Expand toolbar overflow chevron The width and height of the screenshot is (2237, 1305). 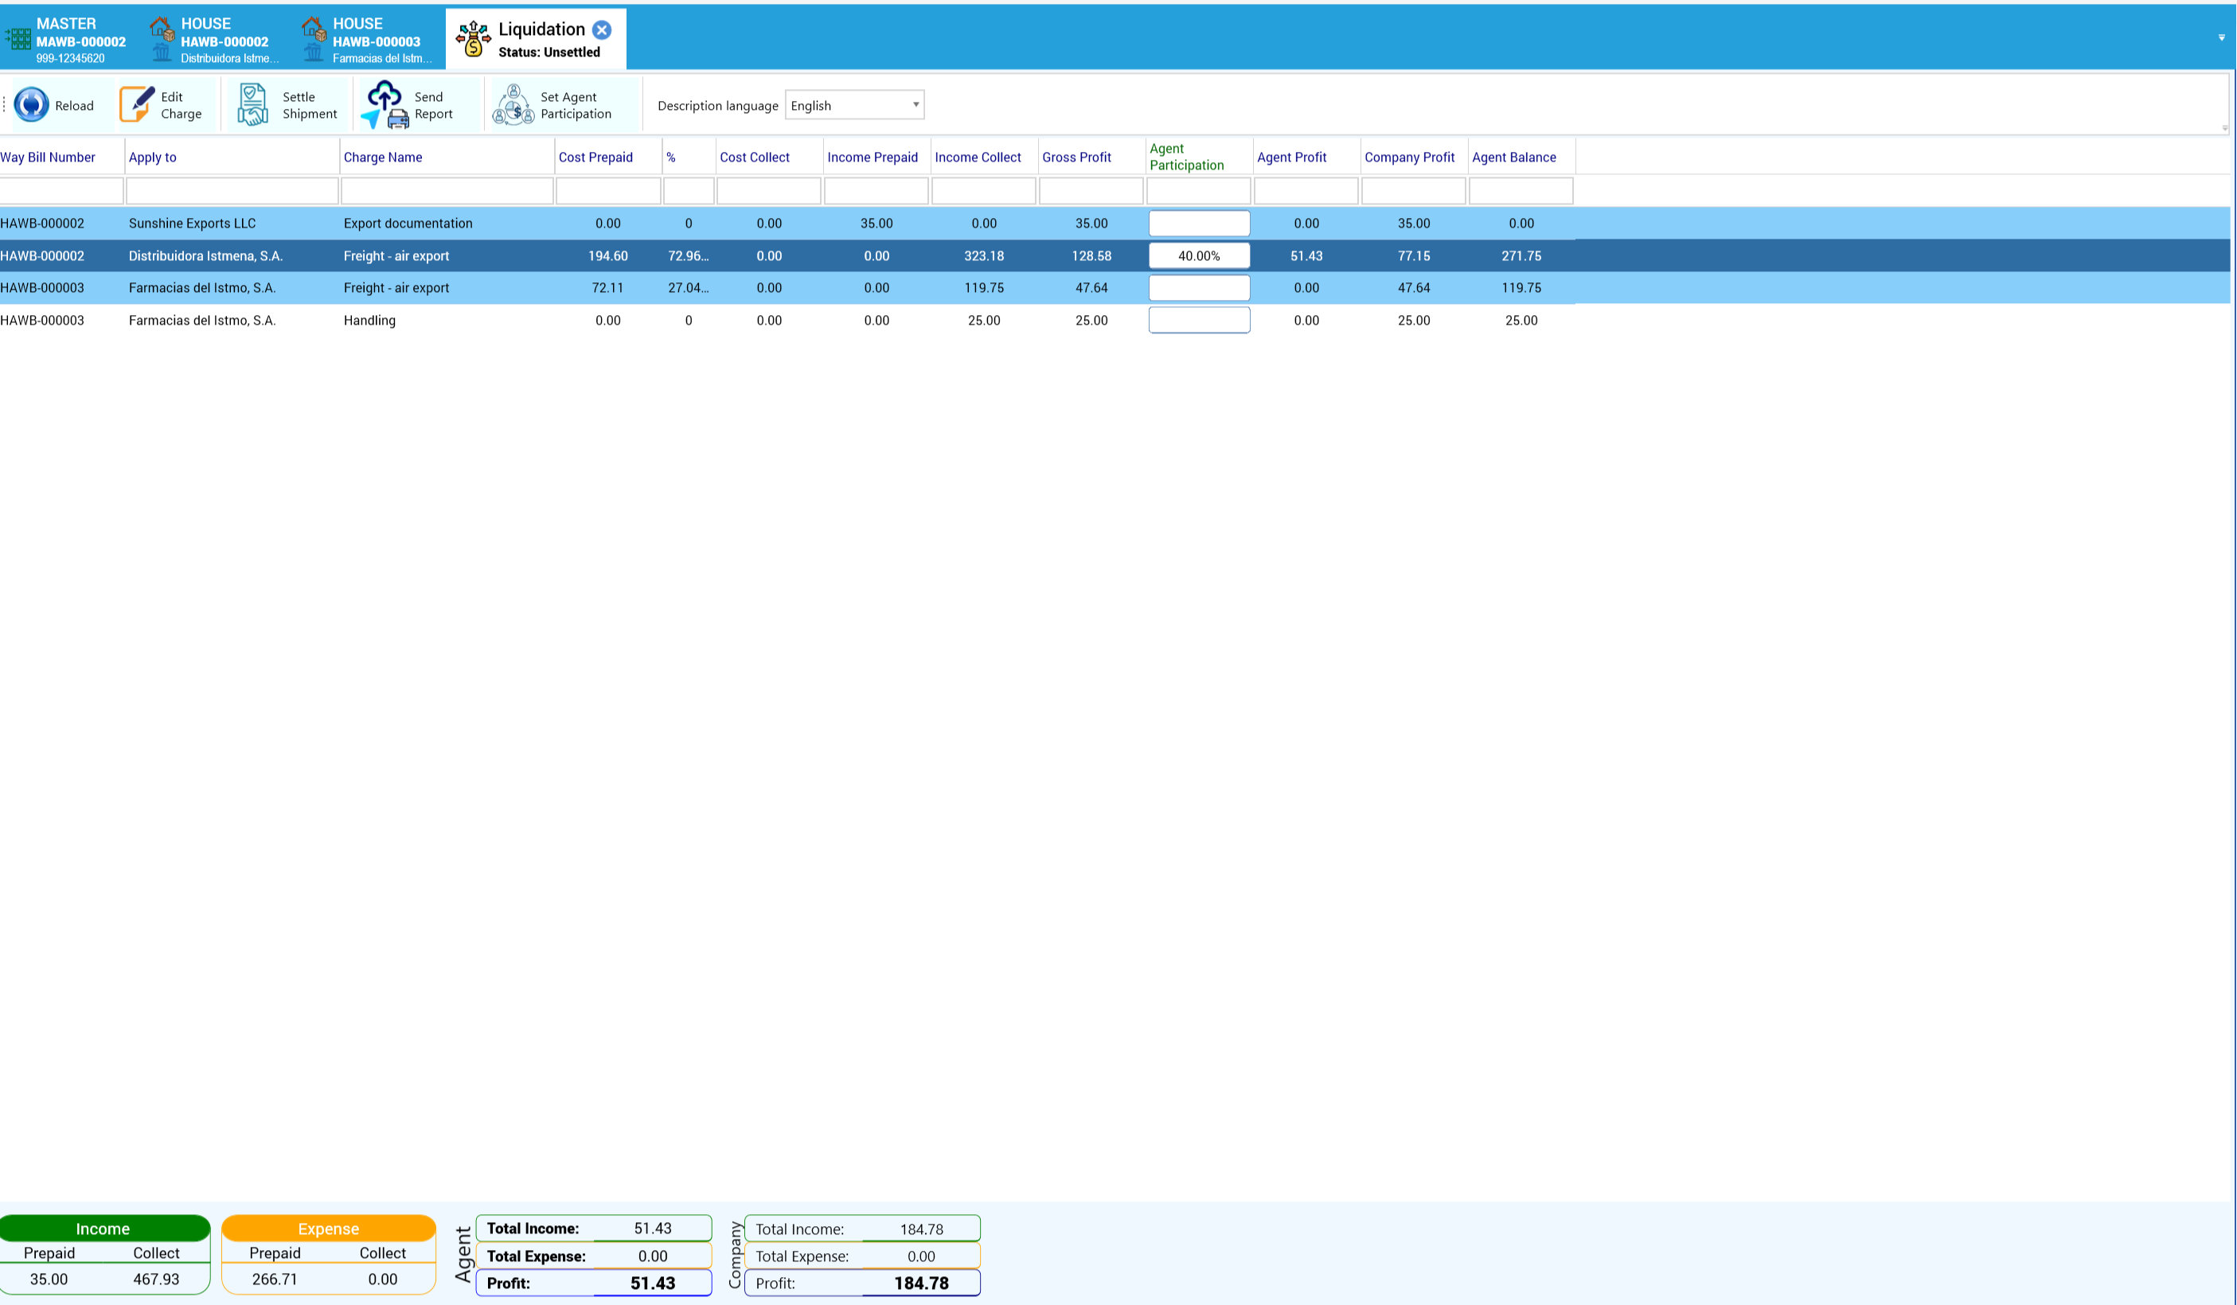[x=2224, y=128]
